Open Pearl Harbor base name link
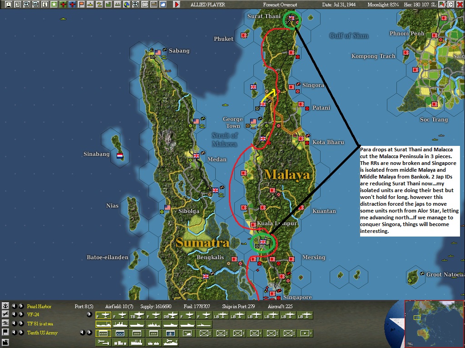 point(39,306)
